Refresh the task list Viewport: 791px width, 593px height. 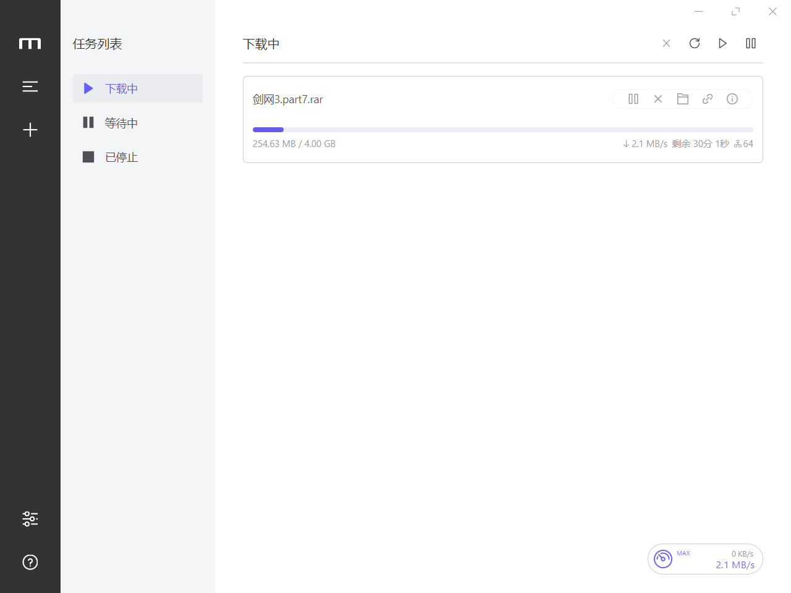pyautogui.click(x=695, y=43)
